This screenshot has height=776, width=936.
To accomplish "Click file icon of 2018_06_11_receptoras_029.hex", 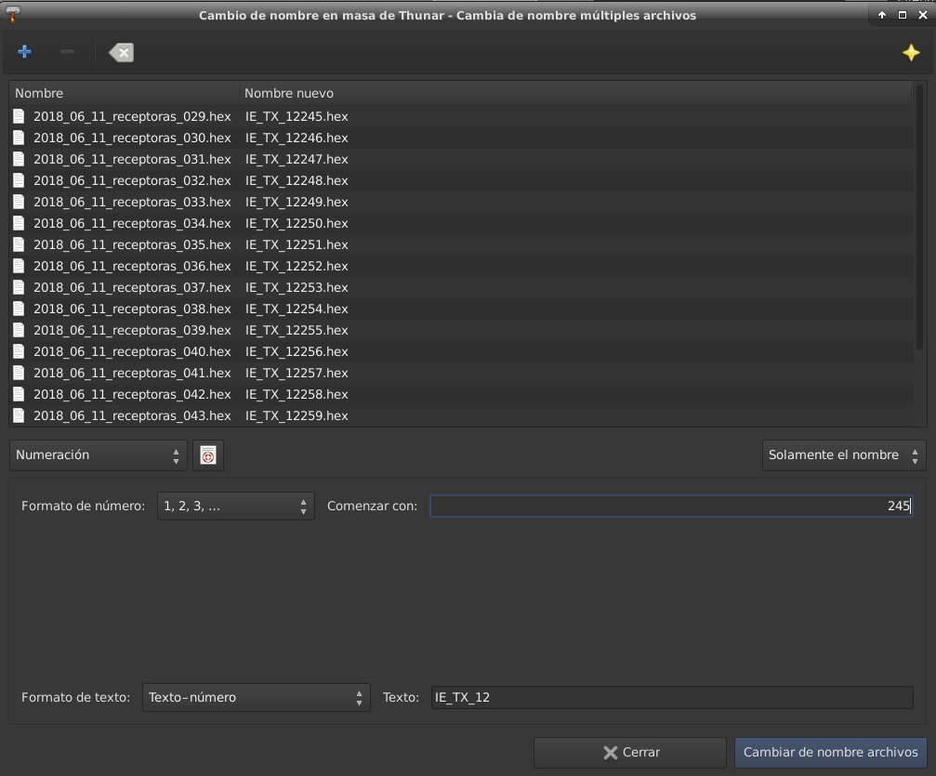I will 19,116.
